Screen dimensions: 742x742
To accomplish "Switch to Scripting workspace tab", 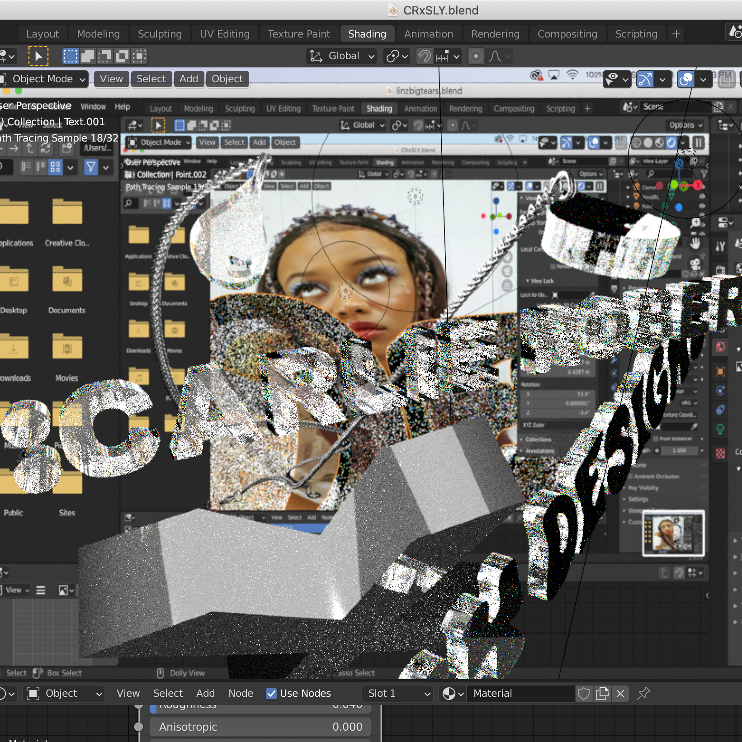I will 636,34.
